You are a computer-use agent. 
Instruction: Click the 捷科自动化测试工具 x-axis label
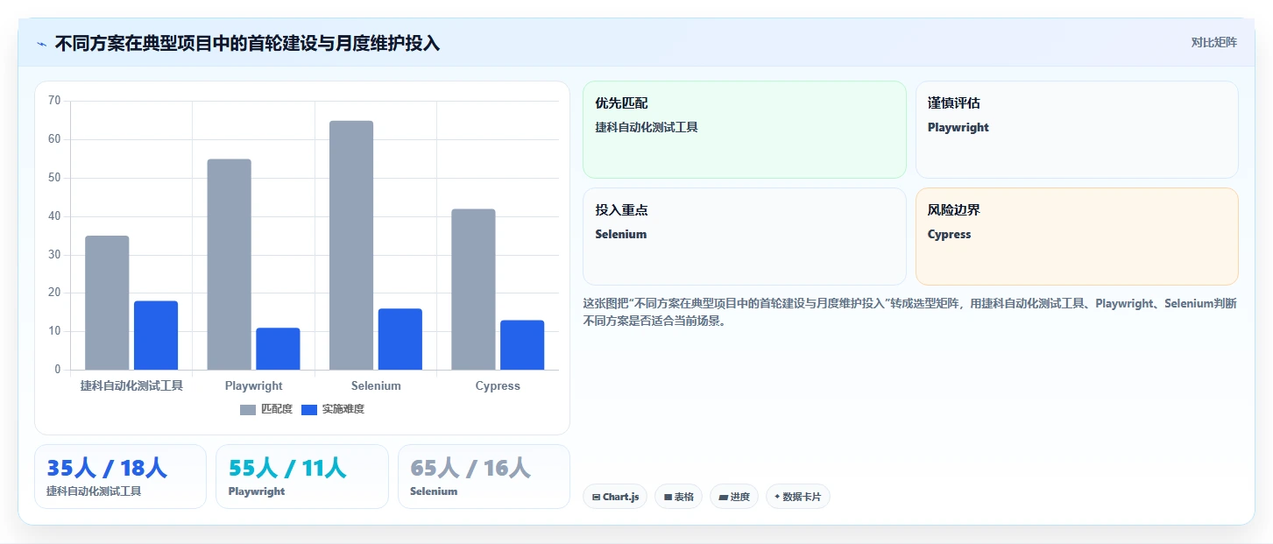tap(131, 385)
